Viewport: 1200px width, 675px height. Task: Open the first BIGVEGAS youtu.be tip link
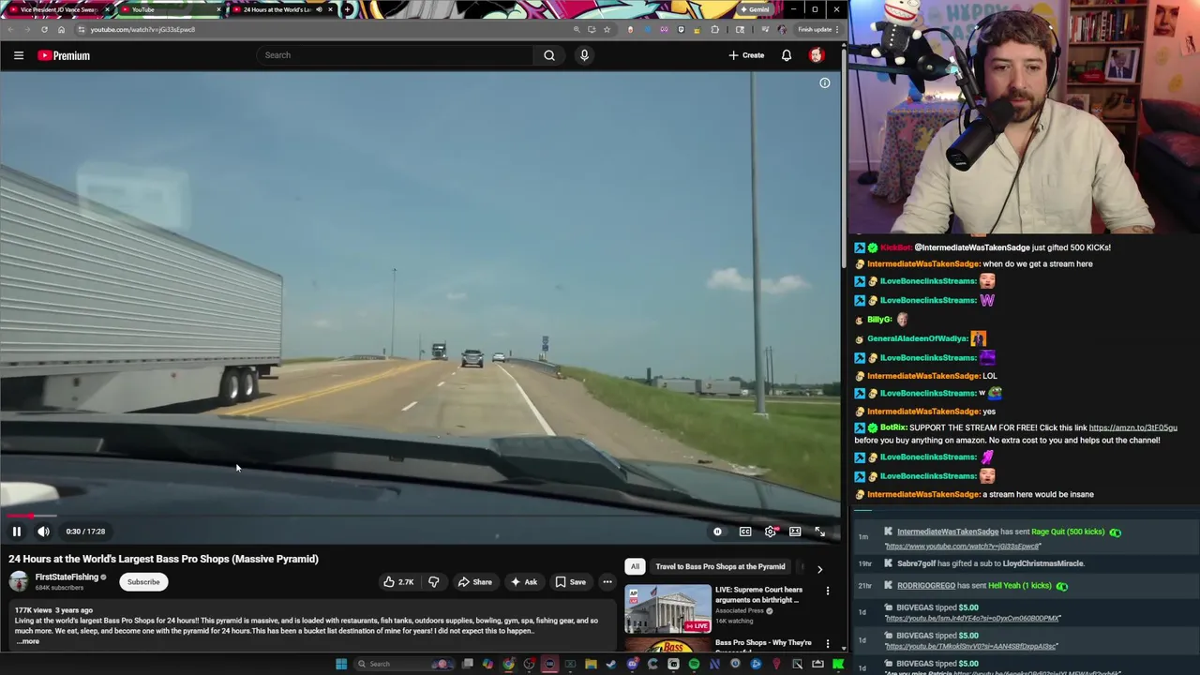pos(972,619)
